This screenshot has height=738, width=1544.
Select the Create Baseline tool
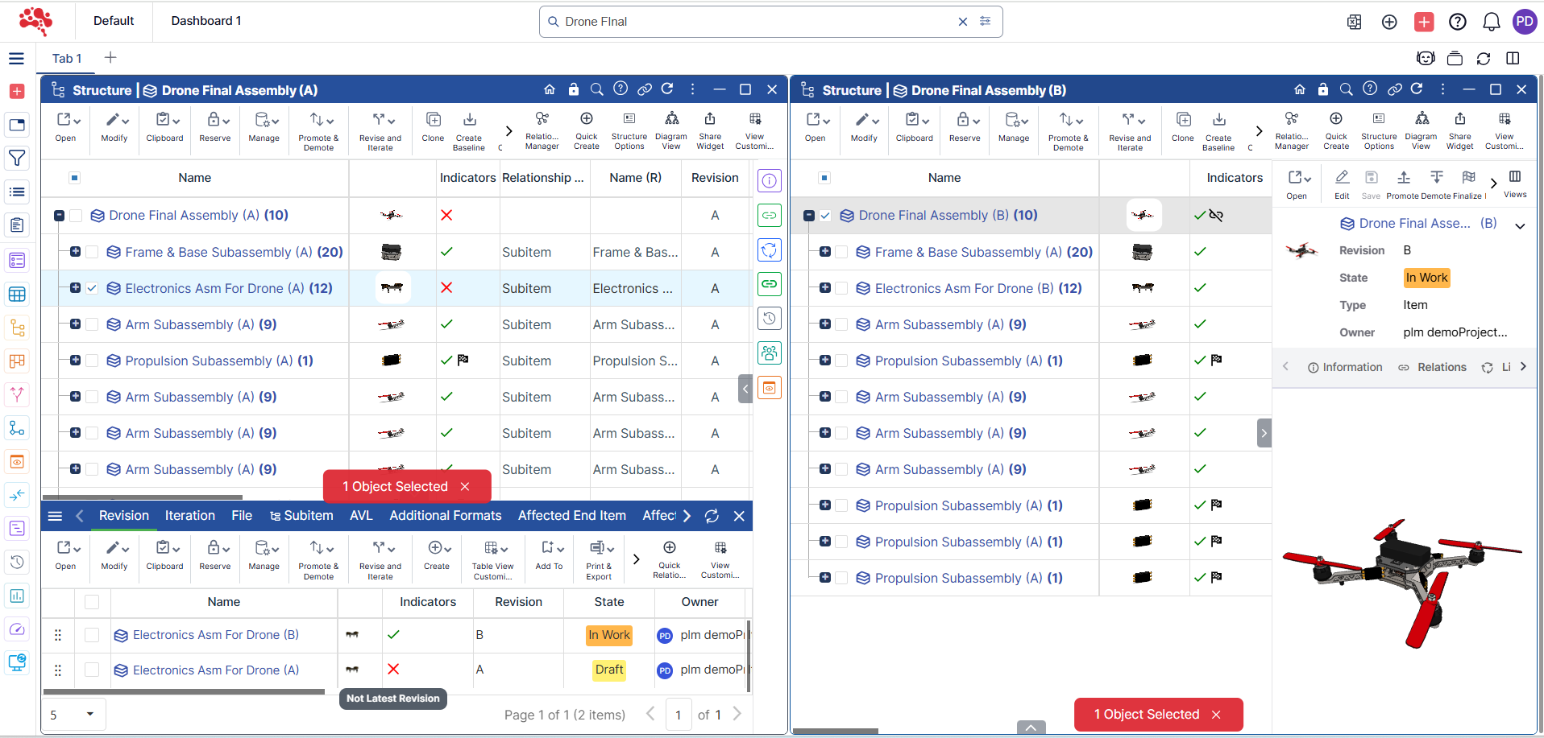coord(468,131)
